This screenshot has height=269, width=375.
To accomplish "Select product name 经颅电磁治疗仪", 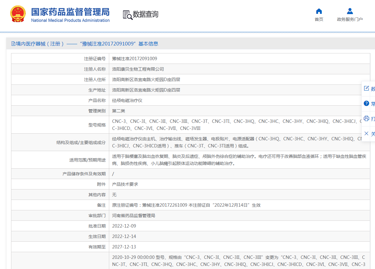I will (127, 100).
